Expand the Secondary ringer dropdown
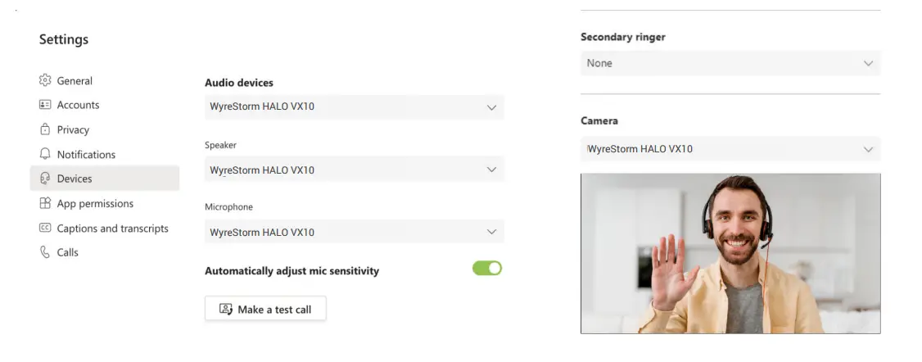 [x=730, y=63]
